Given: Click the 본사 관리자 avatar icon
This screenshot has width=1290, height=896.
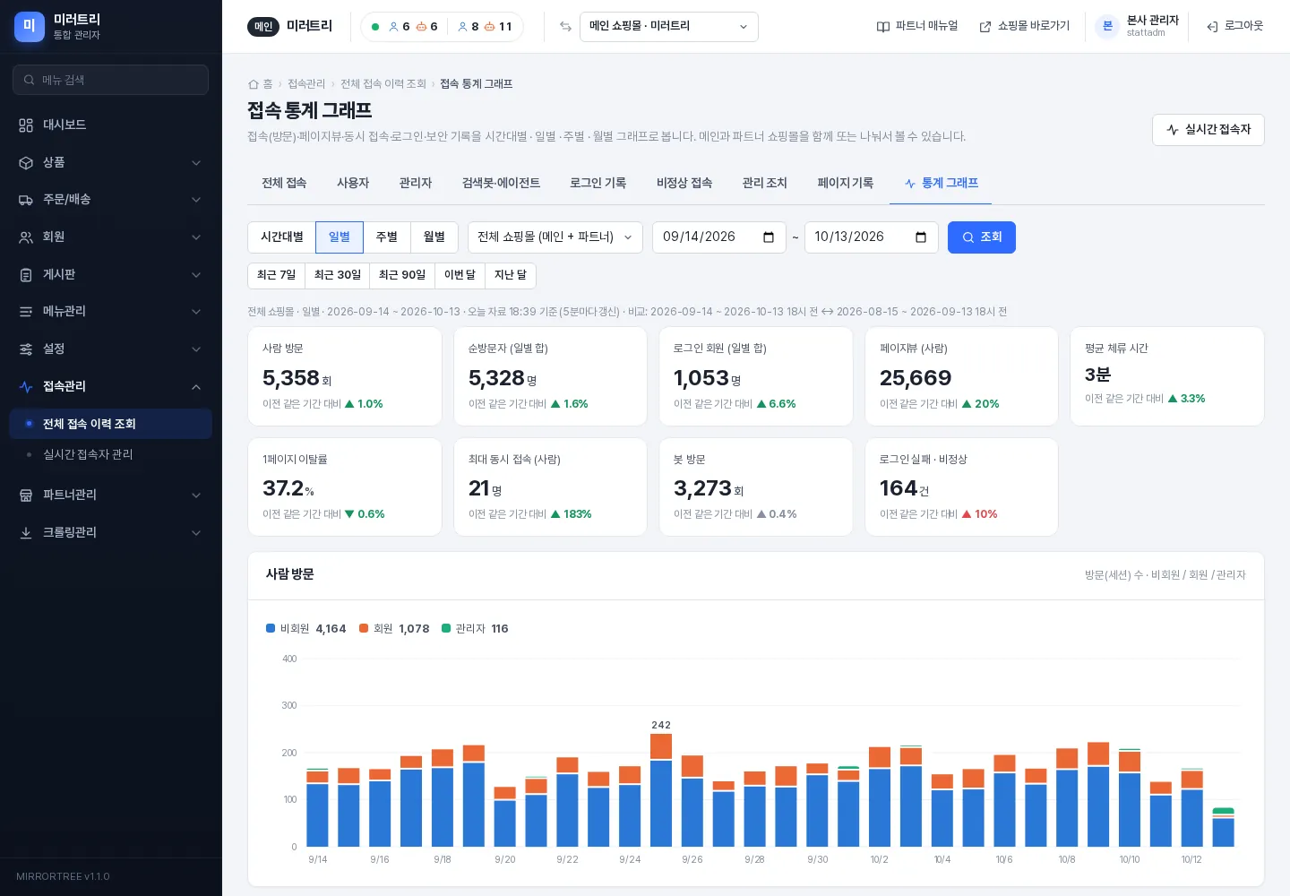Looking at the screenshot, I should click(x=1107, y=27).
